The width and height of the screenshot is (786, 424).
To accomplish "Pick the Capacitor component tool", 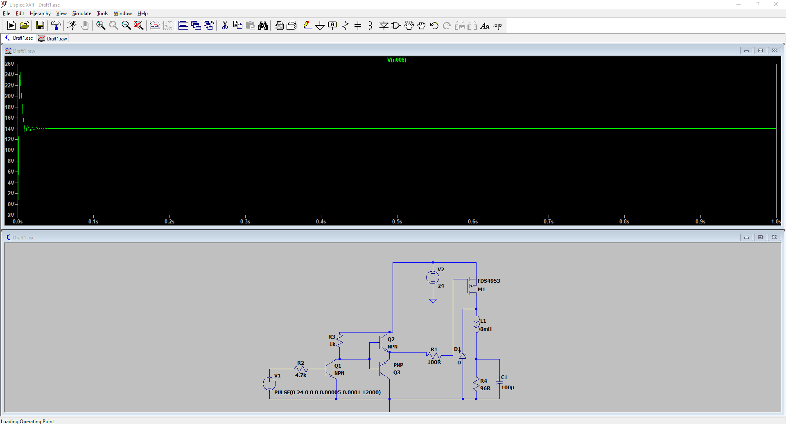I will pyautogui.click(x=358, y=26).
